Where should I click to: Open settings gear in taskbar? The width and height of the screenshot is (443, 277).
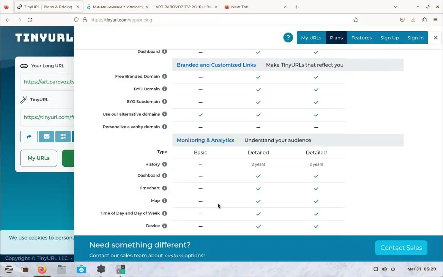coord(101,269)
